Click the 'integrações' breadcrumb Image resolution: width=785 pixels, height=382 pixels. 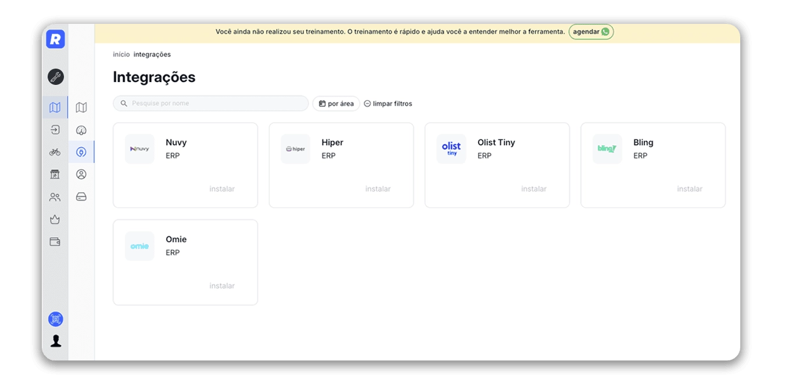[x=152, y=55]
